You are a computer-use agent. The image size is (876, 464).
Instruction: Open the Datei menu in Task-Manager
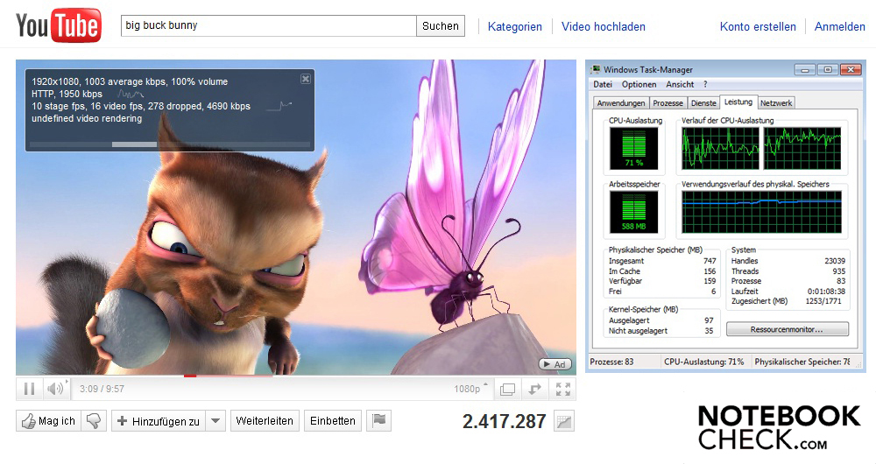(x=603, y=84)
